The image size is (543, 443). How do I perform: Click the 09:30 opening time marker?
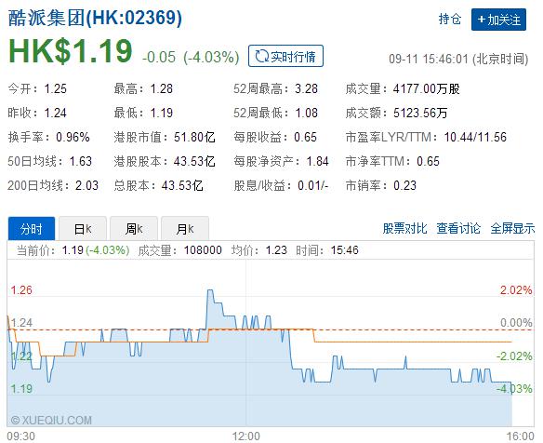coord(21,436)
